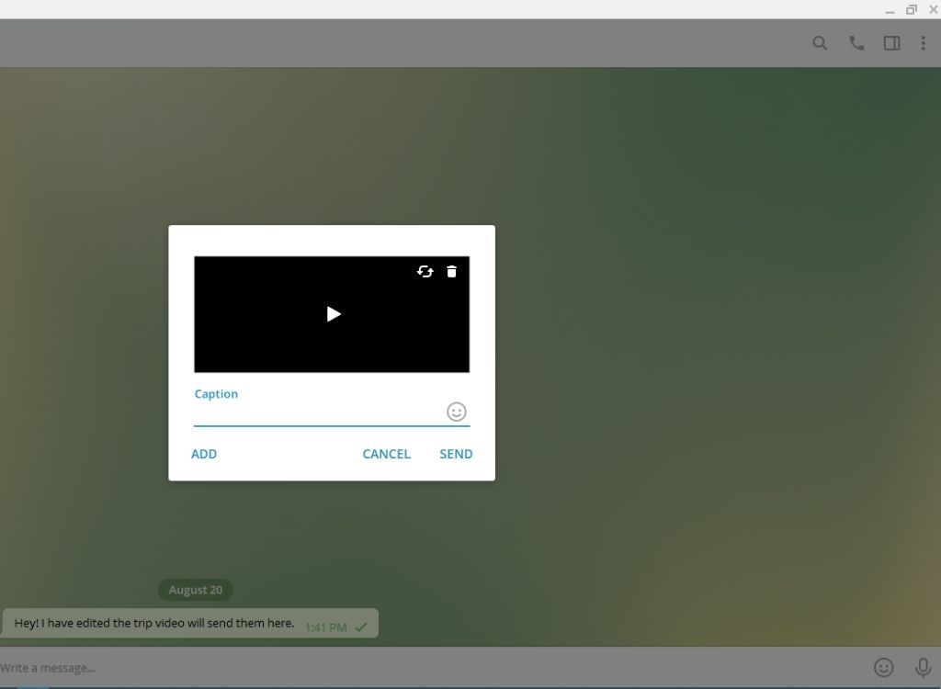Viewport: 941px width, 689px height.
Task: Click the sent checkmark on the message
Action: coord(359,626)
